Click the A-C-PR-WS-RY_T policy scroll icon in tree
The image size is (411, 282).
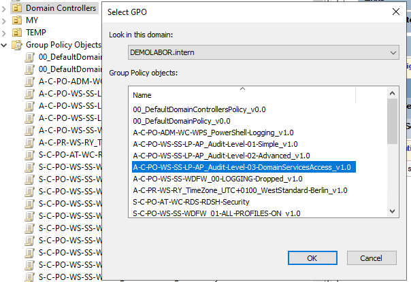pyautogui.click(x=29, y=143)
